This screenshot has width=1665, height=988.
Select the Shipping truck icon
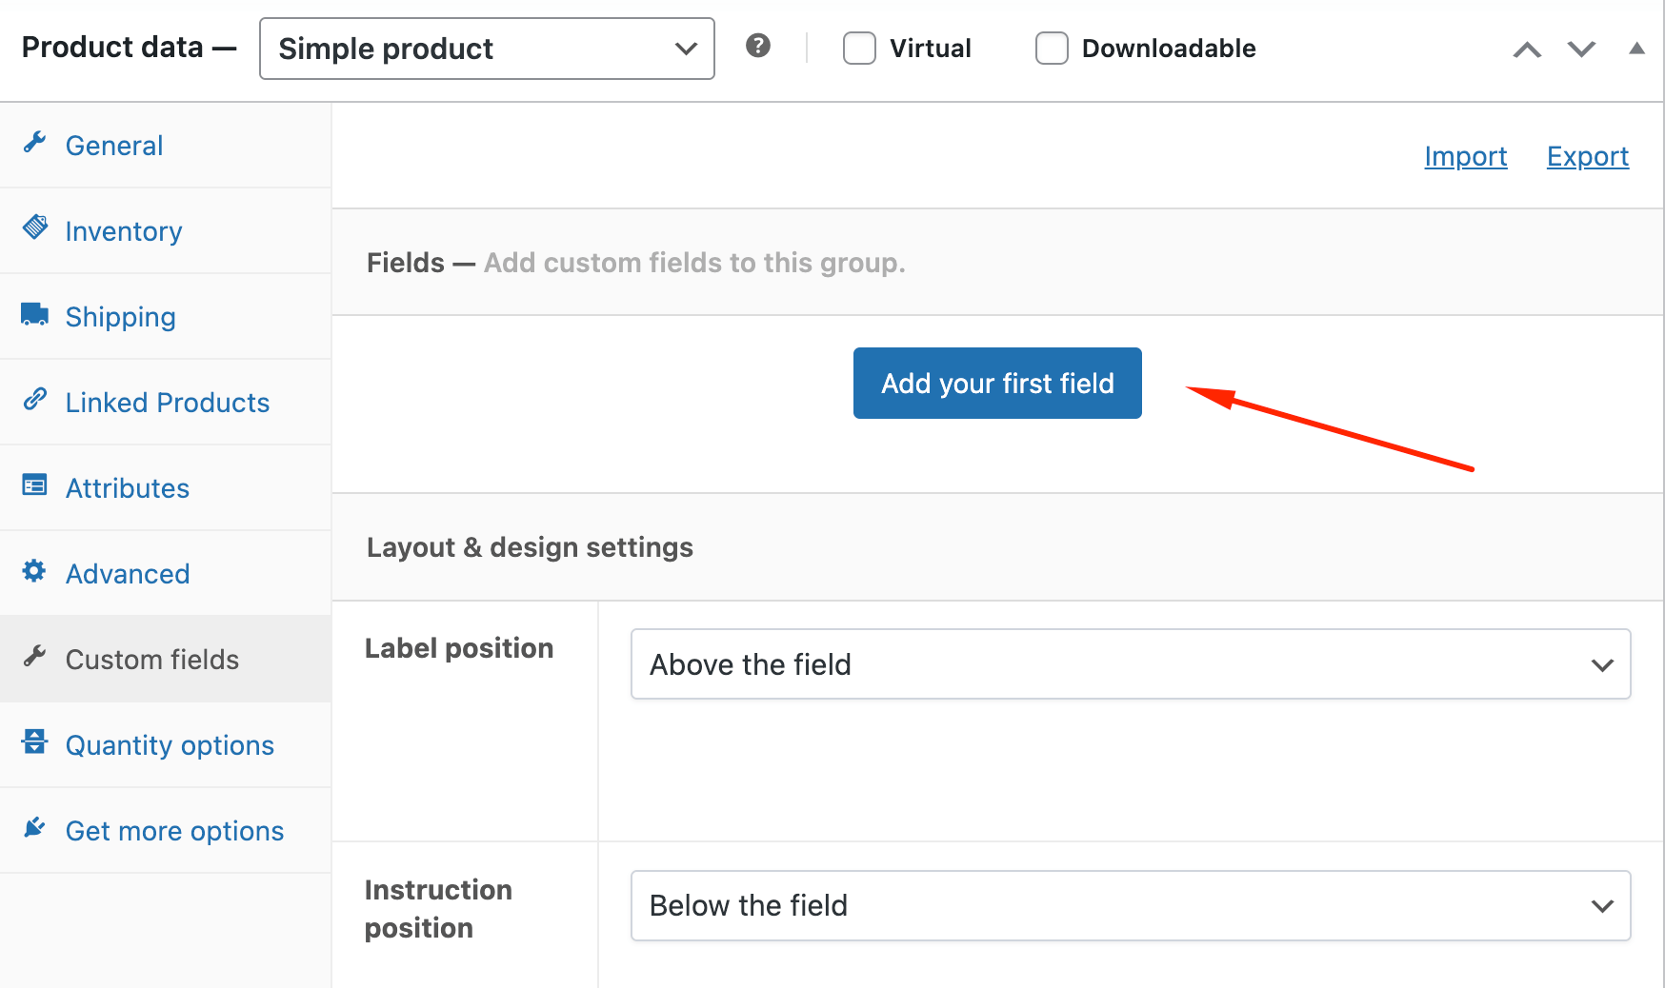coord(34,314)
